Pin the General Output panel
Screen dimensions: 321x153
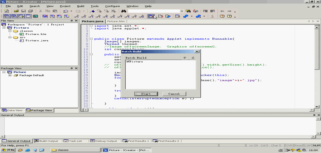(x=314, y=115)
